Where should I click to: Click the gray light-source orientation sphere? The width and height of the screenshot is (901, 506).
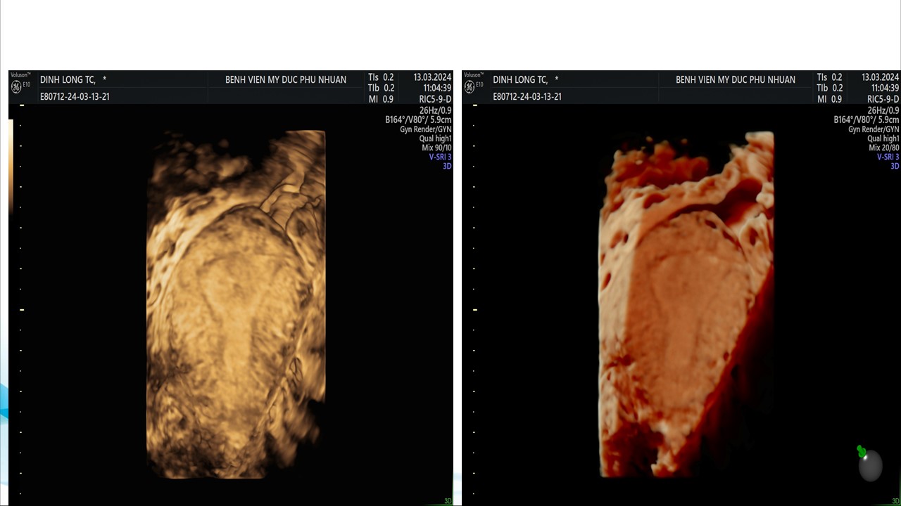871,467
